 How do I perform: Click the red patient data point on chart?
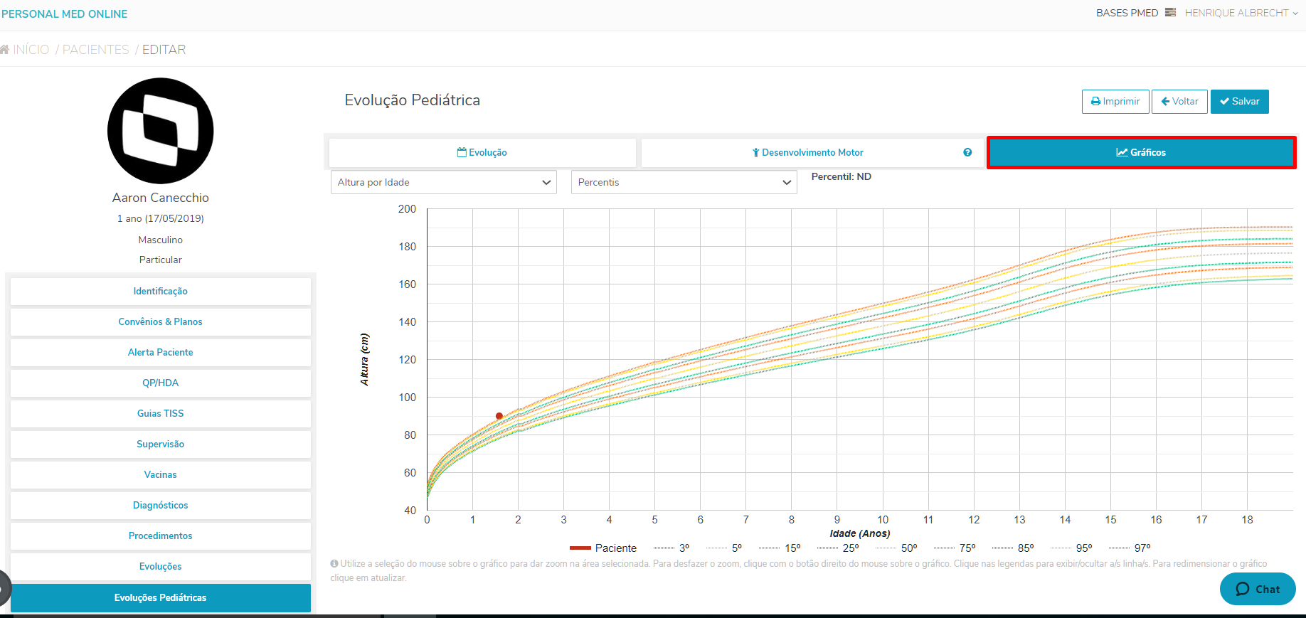[x=499, y=416]
